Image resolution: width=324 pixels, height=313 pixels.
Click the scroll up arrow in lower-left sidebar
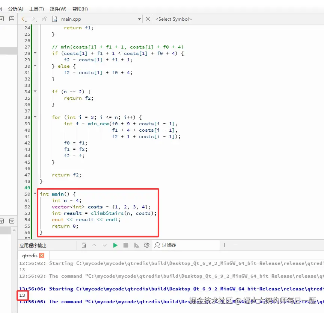coord(14,230)
